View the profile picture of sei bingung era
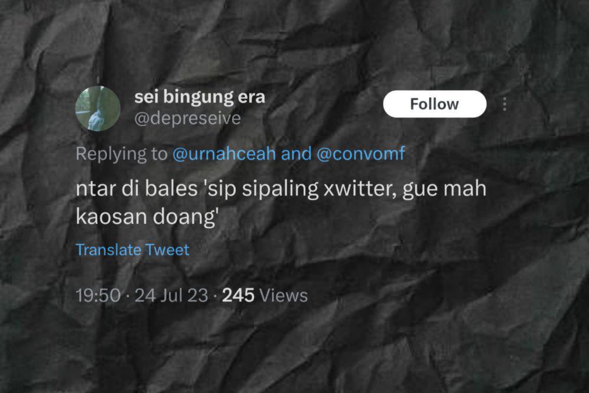 tap(98, 108)
